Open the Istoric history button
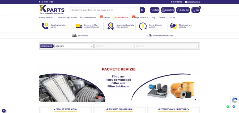Screen dimensions: 239x113 [154, 10]
